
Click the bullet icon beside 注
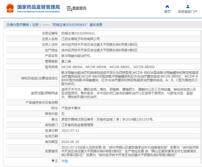pyautogui.click(x=53, y=161)
